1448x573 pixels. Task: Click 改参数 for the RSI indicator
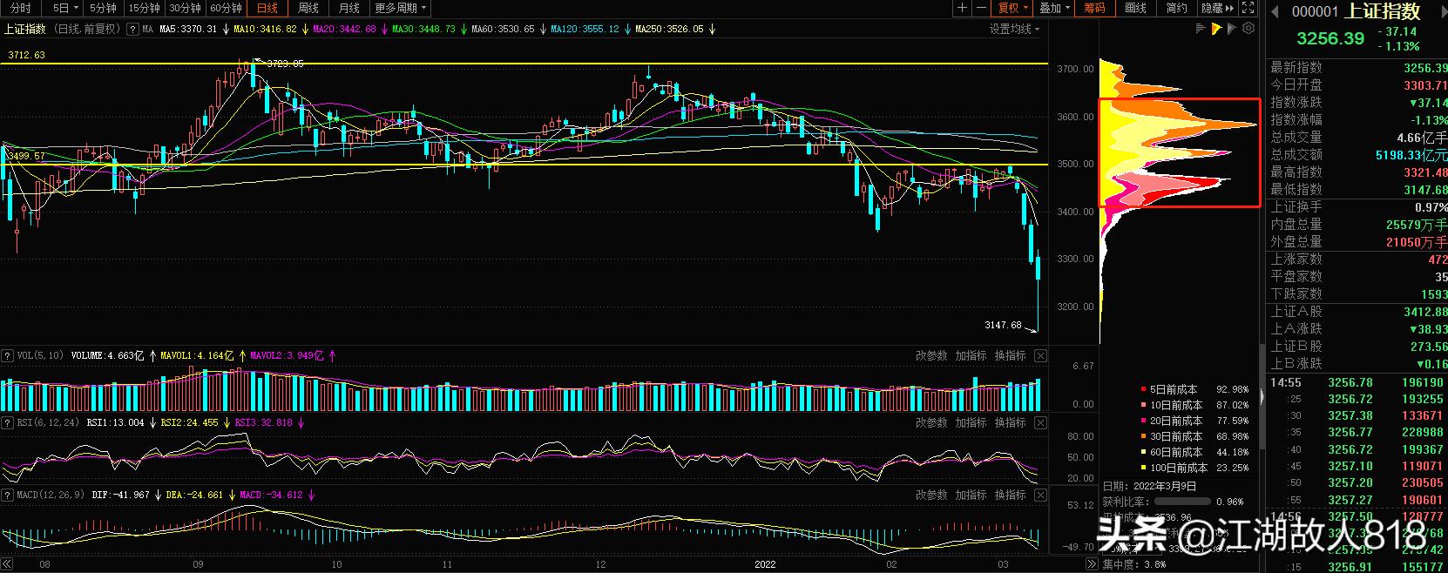point(930,422)
